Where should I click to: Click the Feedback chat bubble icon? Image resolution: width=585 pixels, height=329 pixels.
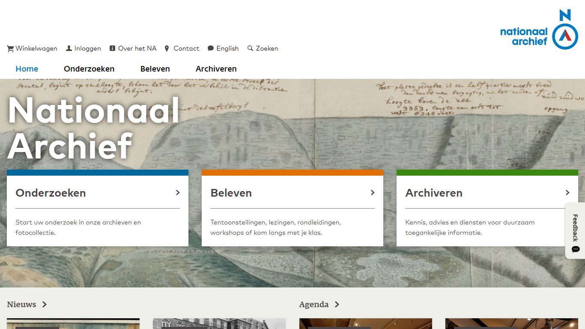point(576,249)
